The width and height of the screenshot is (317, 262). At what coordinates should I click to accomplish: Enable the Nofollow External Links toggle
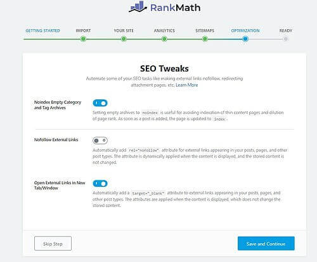click(100, 140)
